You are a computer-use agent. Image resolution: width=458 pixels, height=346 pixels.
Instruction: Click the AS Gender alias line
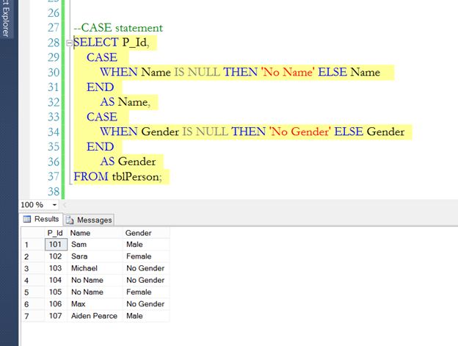(128, 162)
